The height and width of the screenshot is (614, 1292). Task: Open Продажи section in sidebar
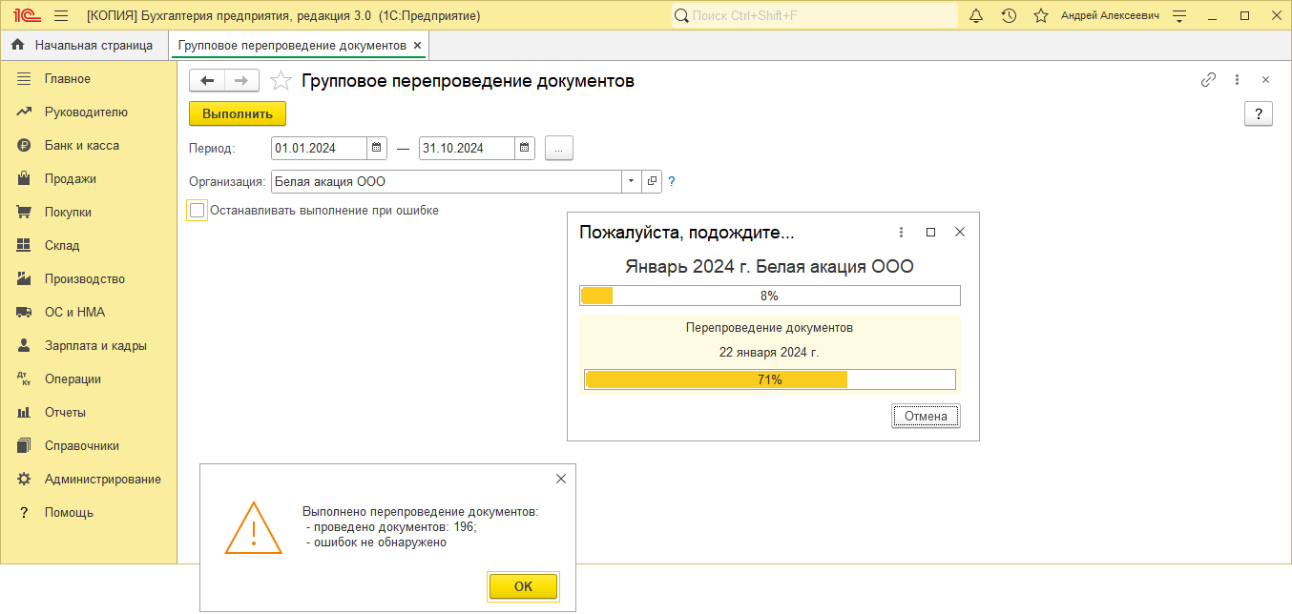(70, 179)
